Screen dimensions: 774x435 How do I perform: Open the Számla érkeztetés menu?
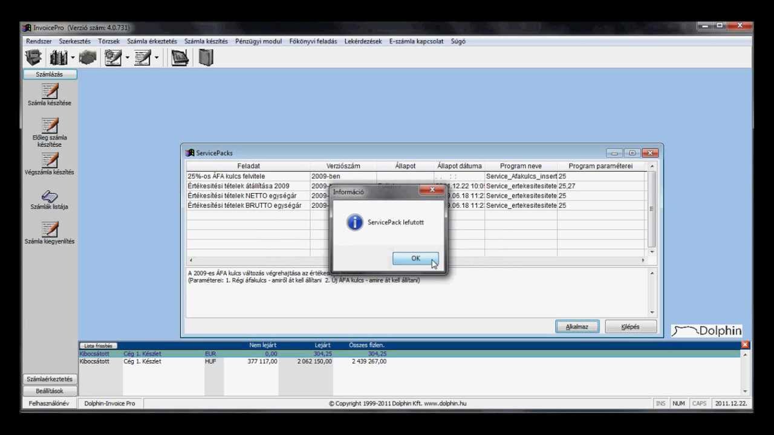(152, 41)
